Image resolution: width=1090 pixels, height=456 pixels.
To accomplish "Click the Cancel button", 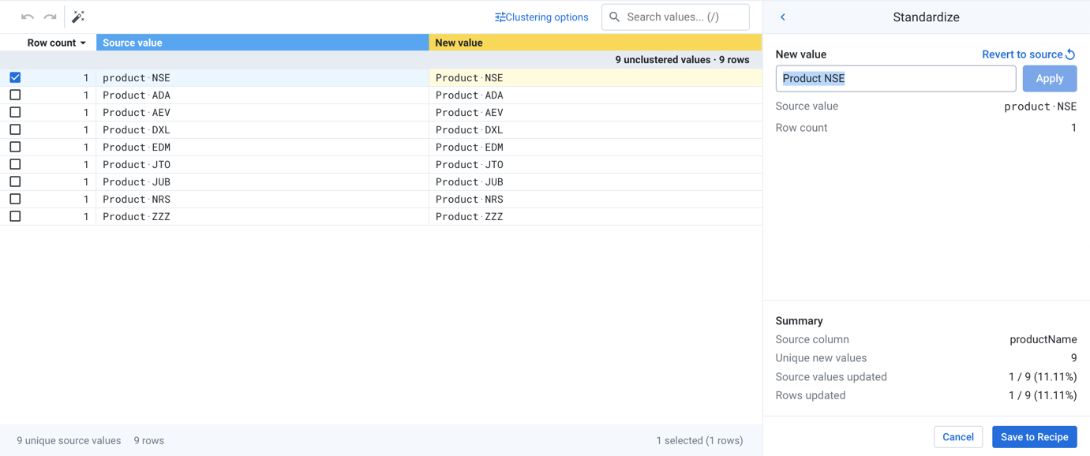I will 957,437.
